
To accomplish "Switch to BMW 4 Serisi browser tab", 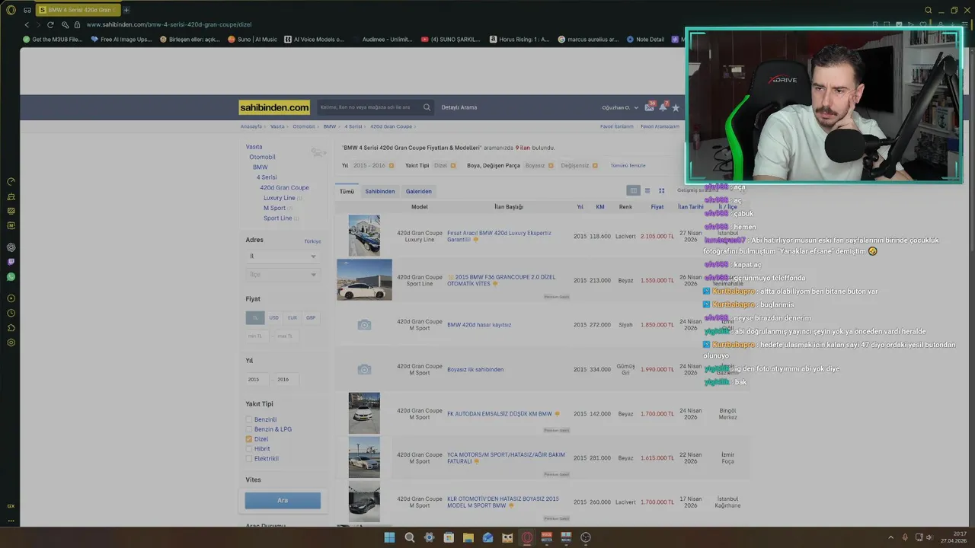I will pos(78,10).
